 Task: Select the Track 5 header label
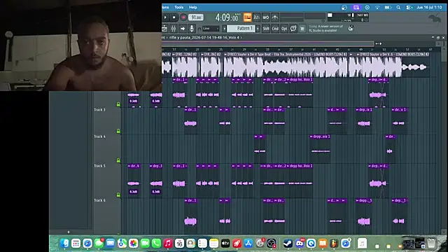[x=99, y=166]
